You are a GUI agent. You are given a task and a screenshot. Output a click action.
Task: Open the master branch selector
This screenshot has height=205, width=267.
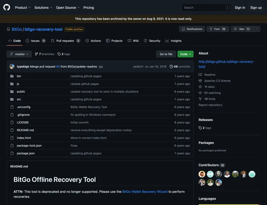(x=19, y=54)
